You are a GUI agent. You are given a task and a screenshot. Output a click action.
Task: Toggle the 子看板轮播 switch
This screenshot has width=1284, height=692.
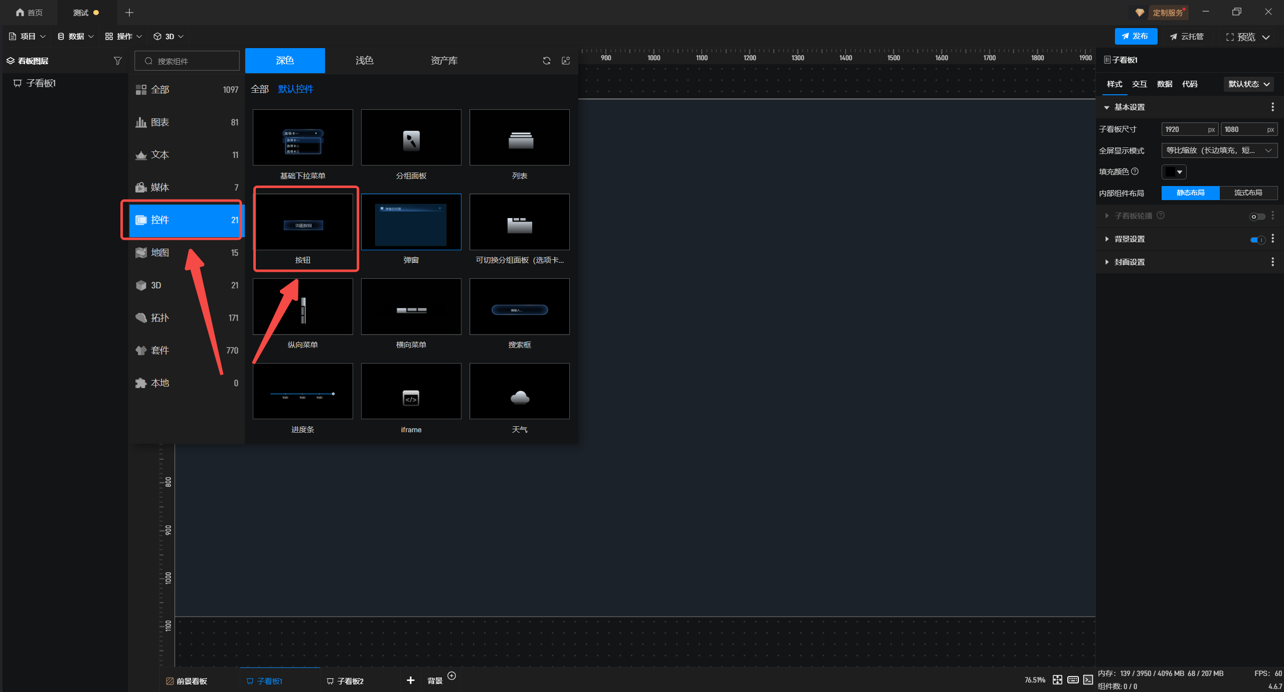tap(1257, 217)
